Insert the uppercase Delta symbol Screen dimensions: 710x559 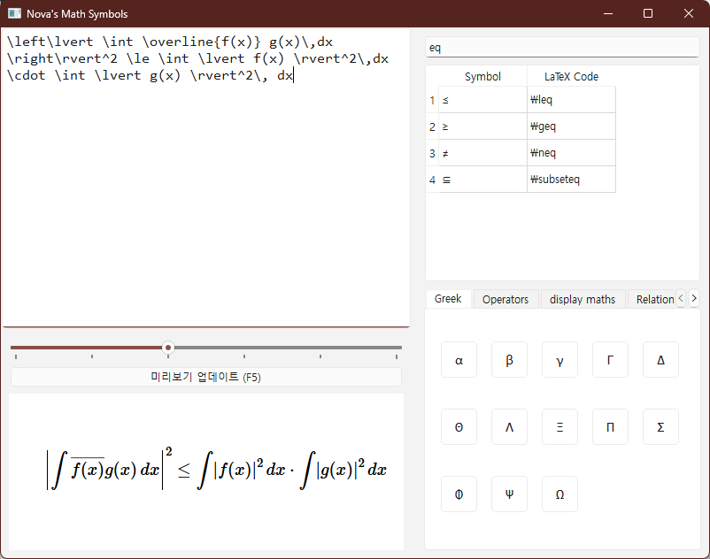660,360
